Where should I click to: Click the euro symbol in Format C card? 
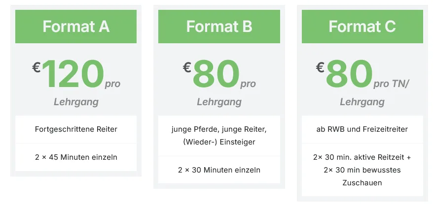[321, 67]
